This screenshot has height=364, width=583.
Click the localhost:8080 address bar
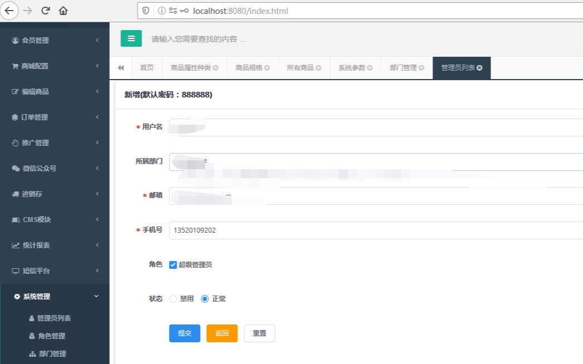pos(360,11)
